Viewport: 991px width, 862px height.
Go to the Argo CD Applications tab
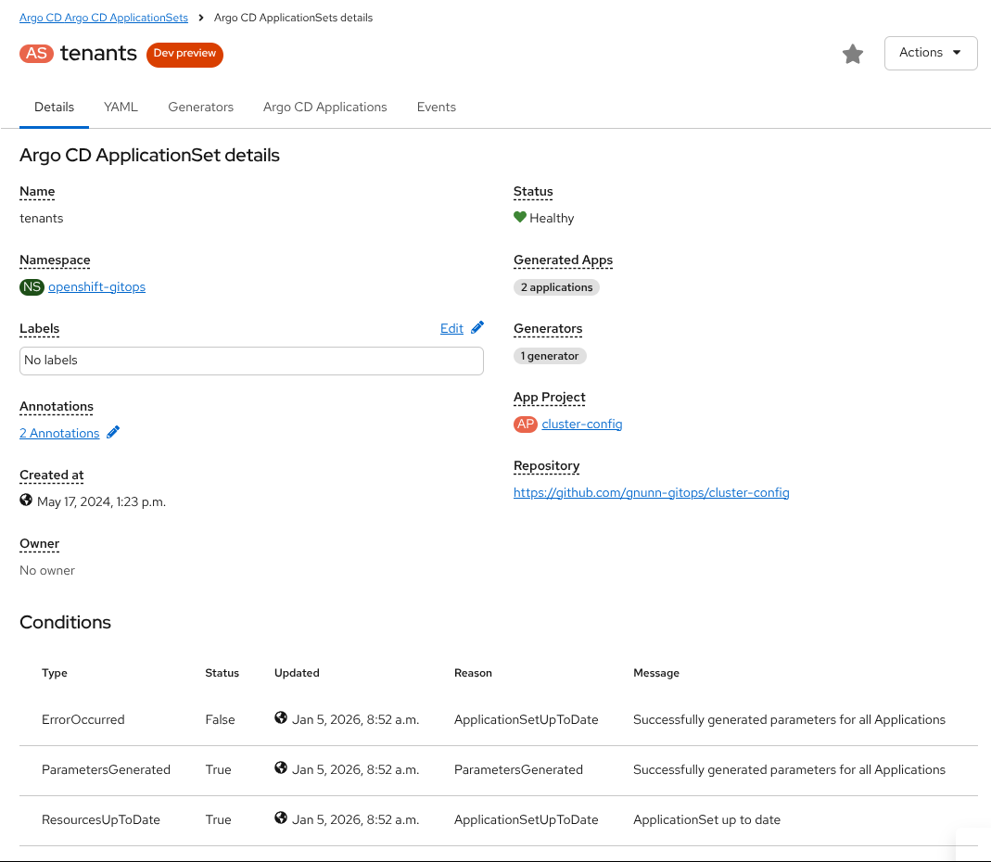pos(324,108)
